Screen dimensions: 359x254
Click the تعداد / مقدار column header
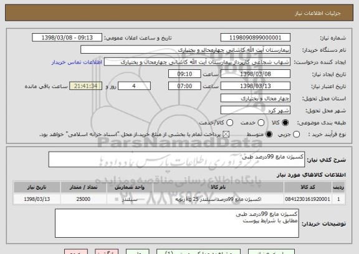point(84,187)
